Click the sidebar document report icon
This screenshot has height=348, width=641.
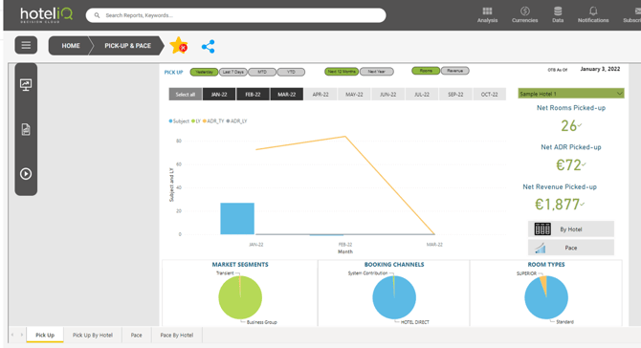click(x=26, y=129)
